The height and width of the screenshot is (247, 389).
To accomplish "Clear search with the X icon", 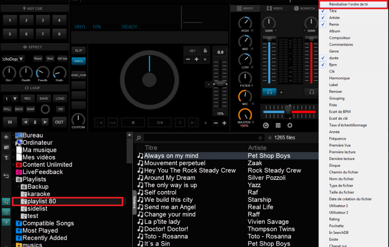I will (260, 138).
